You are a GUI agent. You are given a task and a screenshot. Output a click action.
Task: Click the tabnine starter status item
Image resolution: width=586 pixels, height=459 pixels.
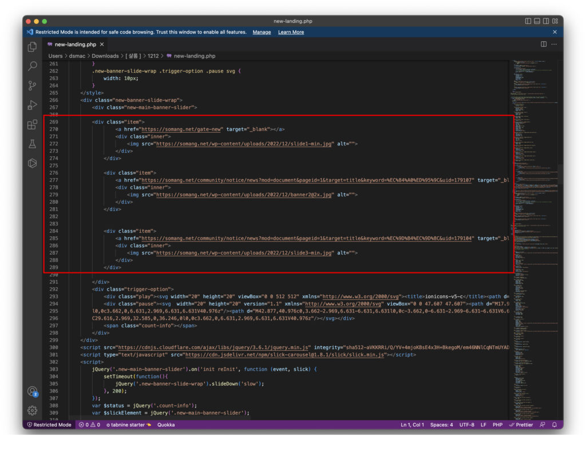(x=128, y=425)
